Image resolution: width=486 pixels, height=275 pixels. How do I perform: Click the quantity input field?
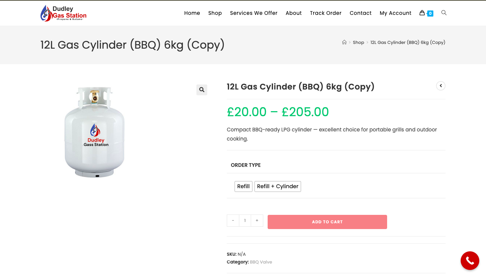pos(245,220)
